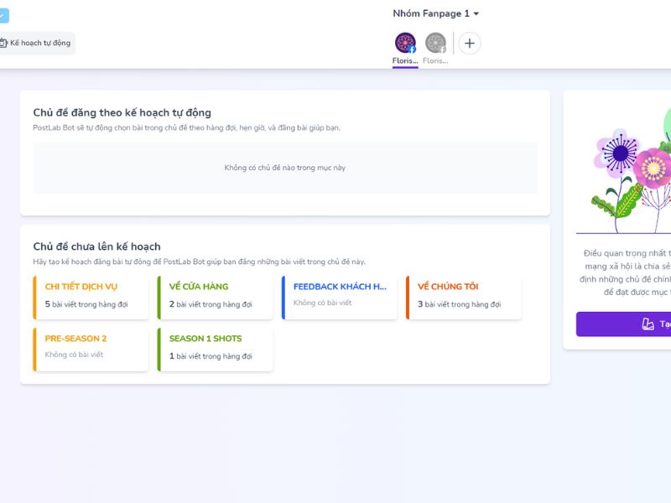Click the Facebook badge on the greyed Floris avatar
Viewport: 671px width, 503px height.
click(x=442, y=49)
